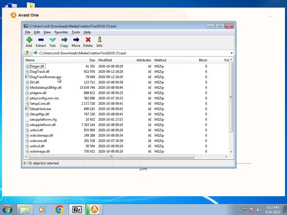Click the address bar path field
This screenshot has height=215, width=287.
coord(131,53)
